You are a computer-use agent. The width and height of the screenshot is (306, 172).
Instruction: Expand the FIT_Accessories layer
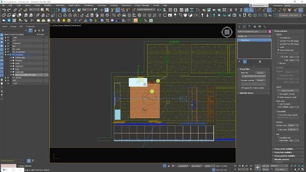click(x=5, y=52)
